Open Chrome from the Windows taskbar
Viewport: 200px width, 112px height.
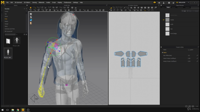click(18, 110)
